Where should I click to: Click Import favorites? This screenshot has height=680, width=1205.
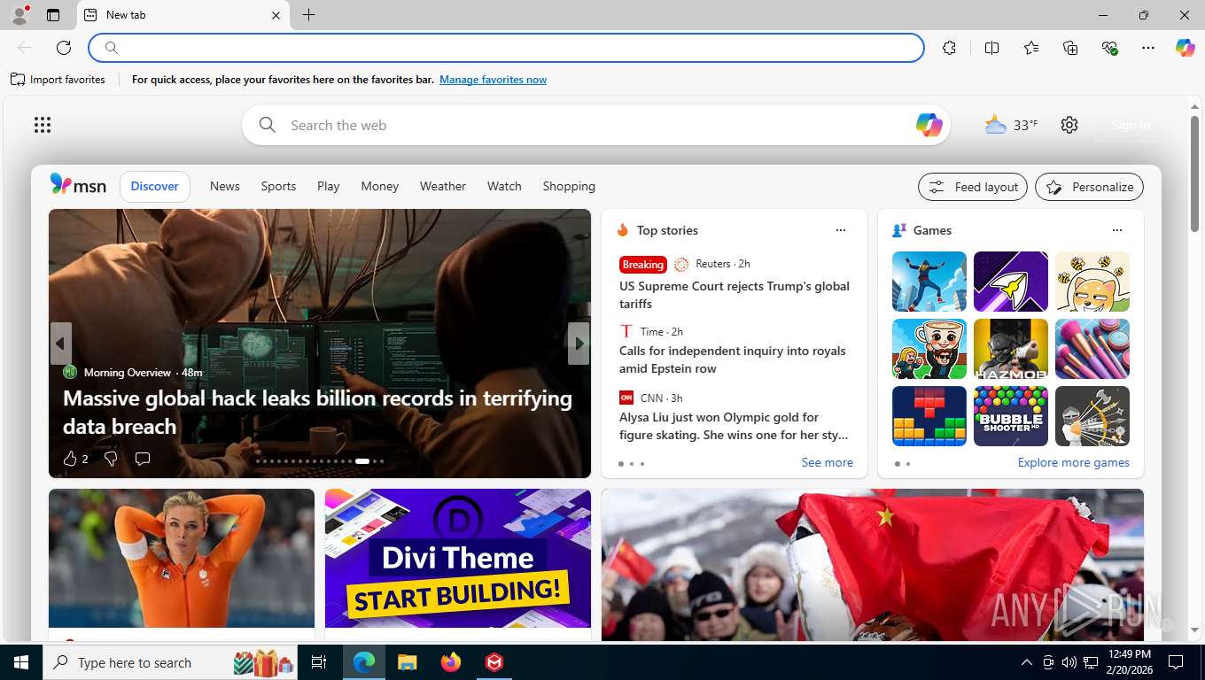(58, 80)
